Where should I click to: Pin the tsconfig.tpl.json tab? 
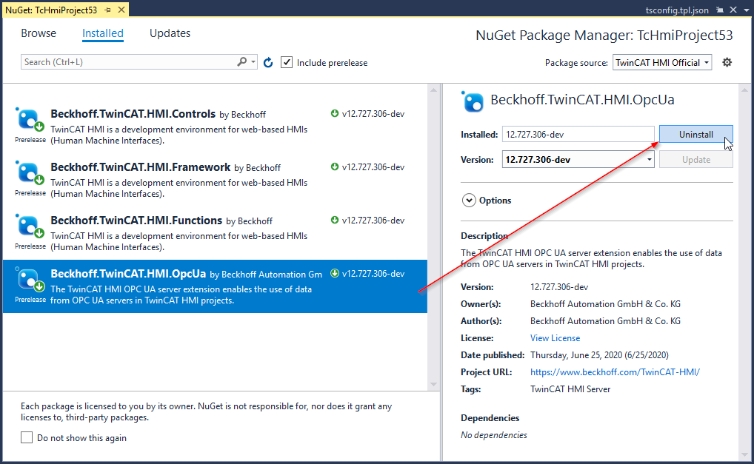click(x=720, y=10)
